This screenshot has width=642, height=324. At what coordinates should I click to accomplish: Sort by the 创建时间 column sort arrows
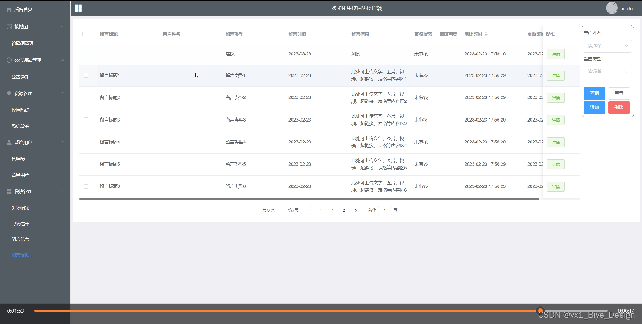pos(486,34)
